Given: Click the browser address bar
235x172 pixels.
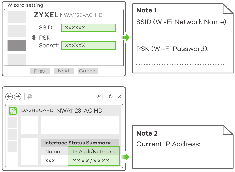Looking at the screenshot, I should [65, 96].
